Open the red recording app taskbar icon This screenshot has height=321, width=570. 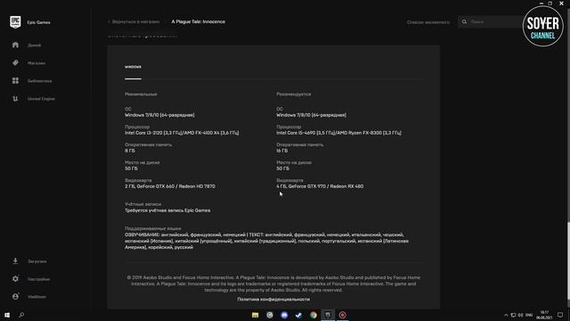coord(342,315)
